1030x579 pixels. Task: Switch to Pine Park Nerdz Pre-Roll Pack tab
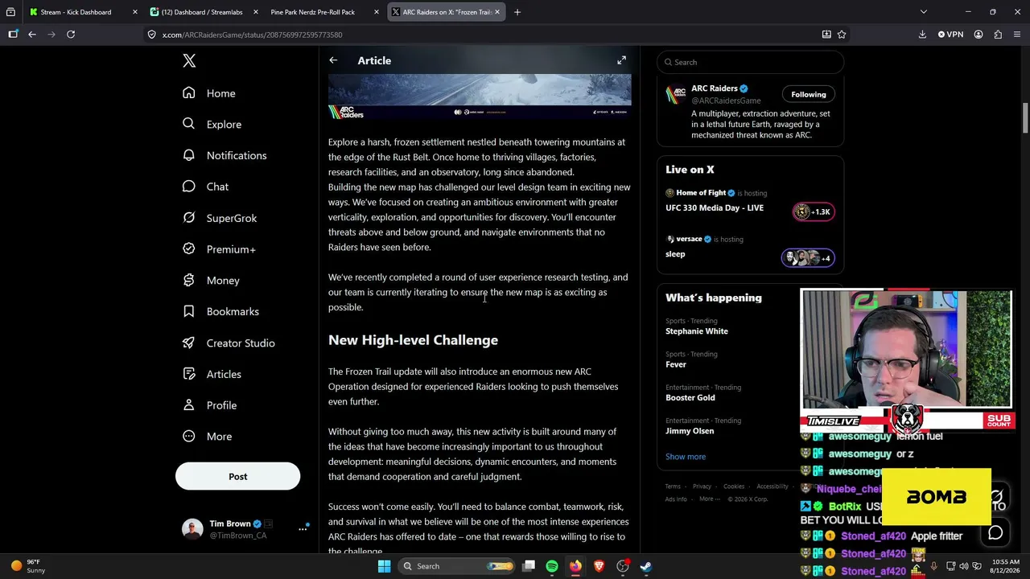point(312,12)
